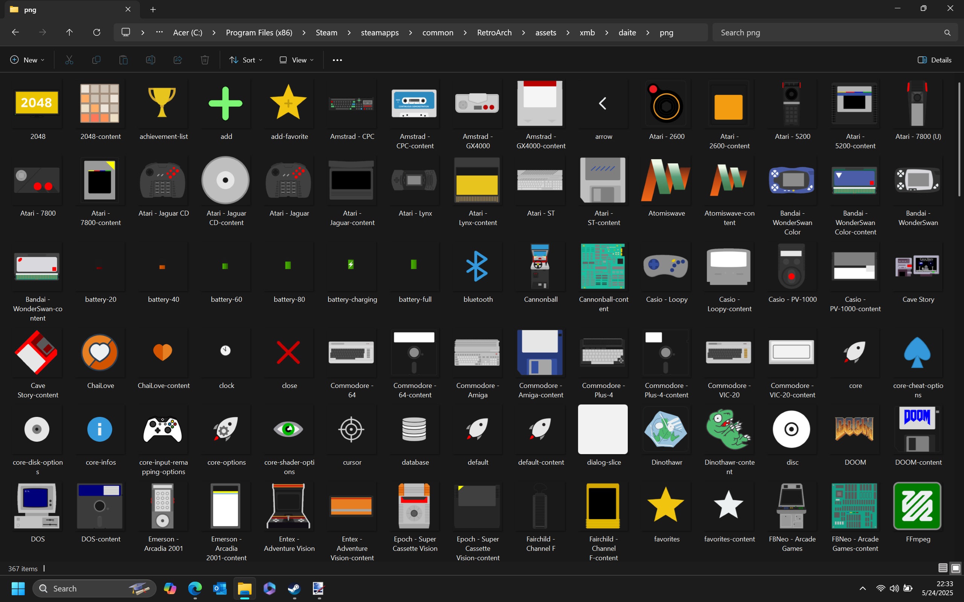Launch Microsoft Edge from the taskbar
964x602 pixels.
pos(195,588)
